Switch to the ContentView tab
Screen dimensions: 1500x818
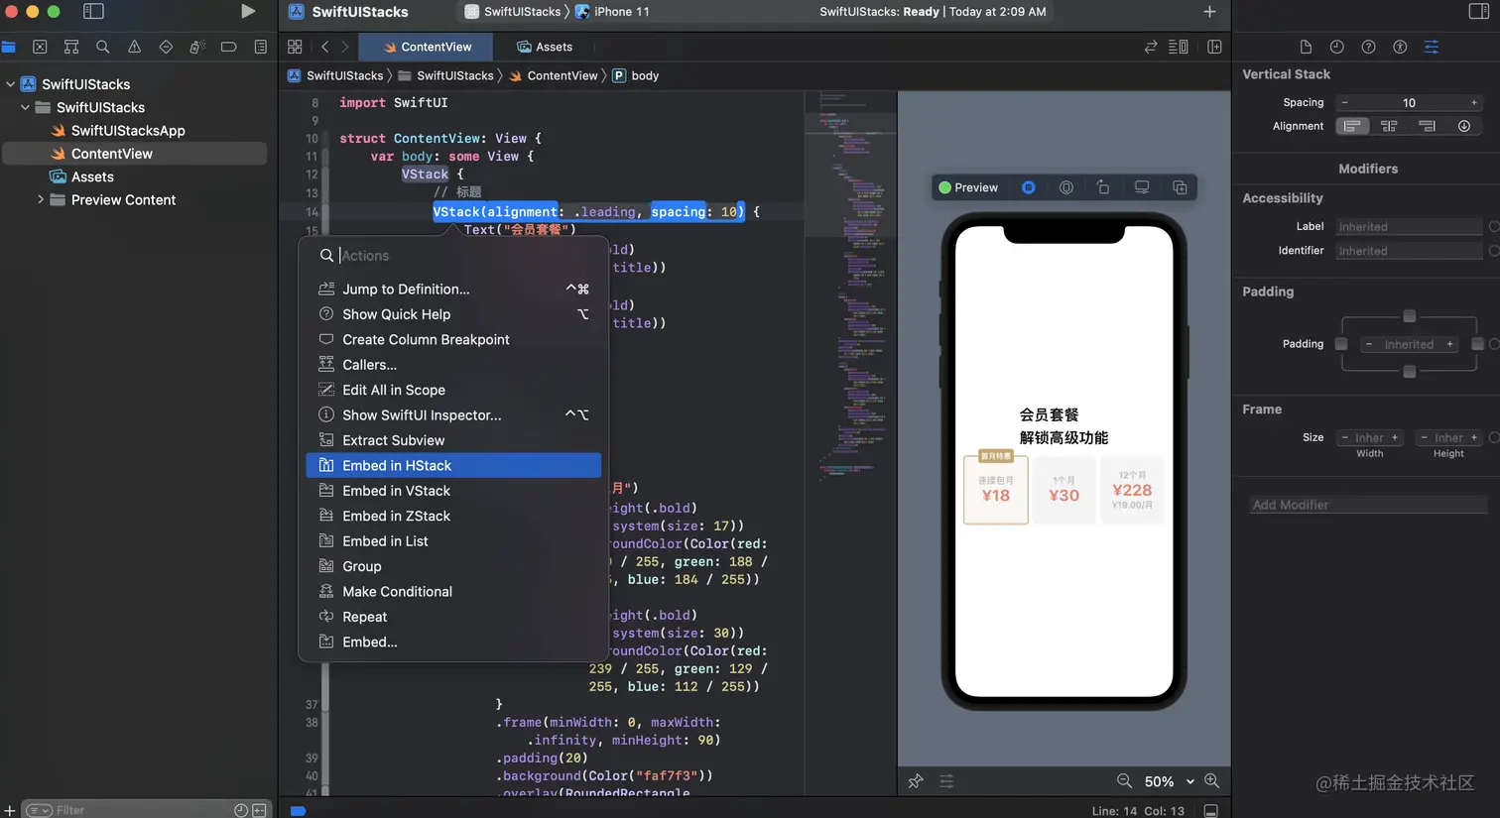click(x=428, y=47)
